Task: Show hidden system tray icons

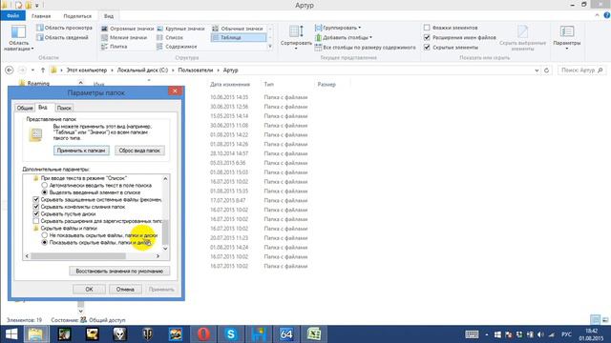Action: [x=486, y=334]
